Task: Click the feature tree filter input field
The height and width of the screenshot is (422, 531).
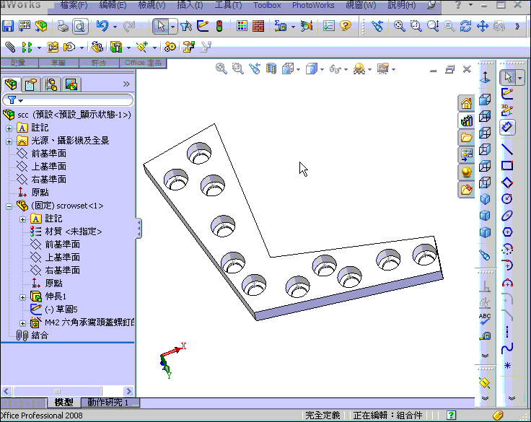Action: [68, 100]
